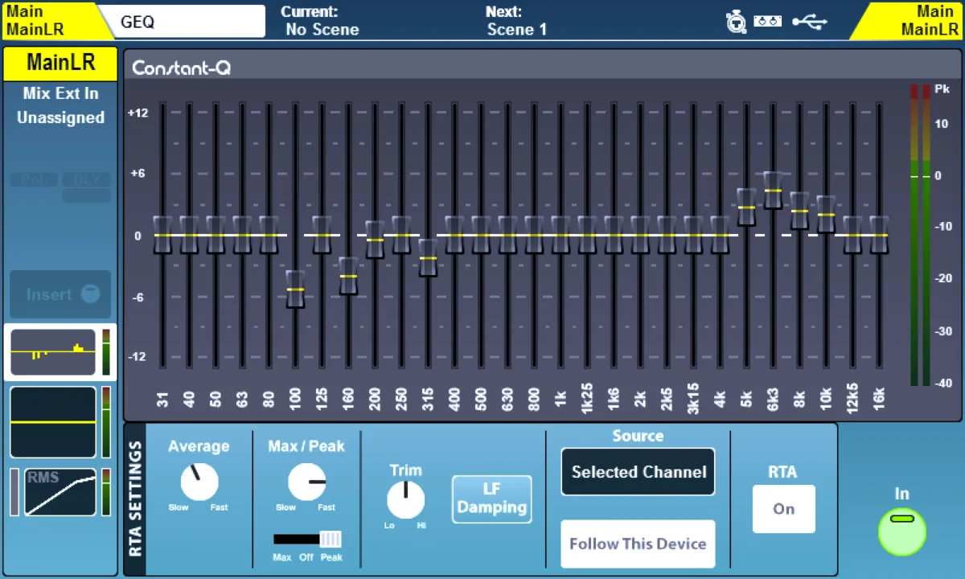Screen dimensions: 965x579
Task: Click the 400 Hz fader
Action: pos(454,235)
